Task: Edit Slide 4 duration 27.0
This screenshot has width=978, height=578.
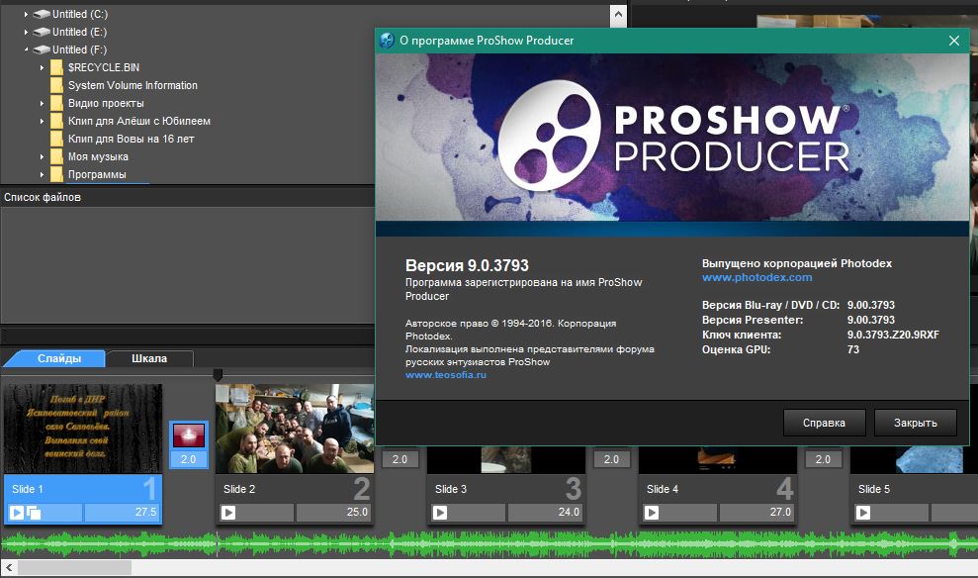Action: click(756, 513)
